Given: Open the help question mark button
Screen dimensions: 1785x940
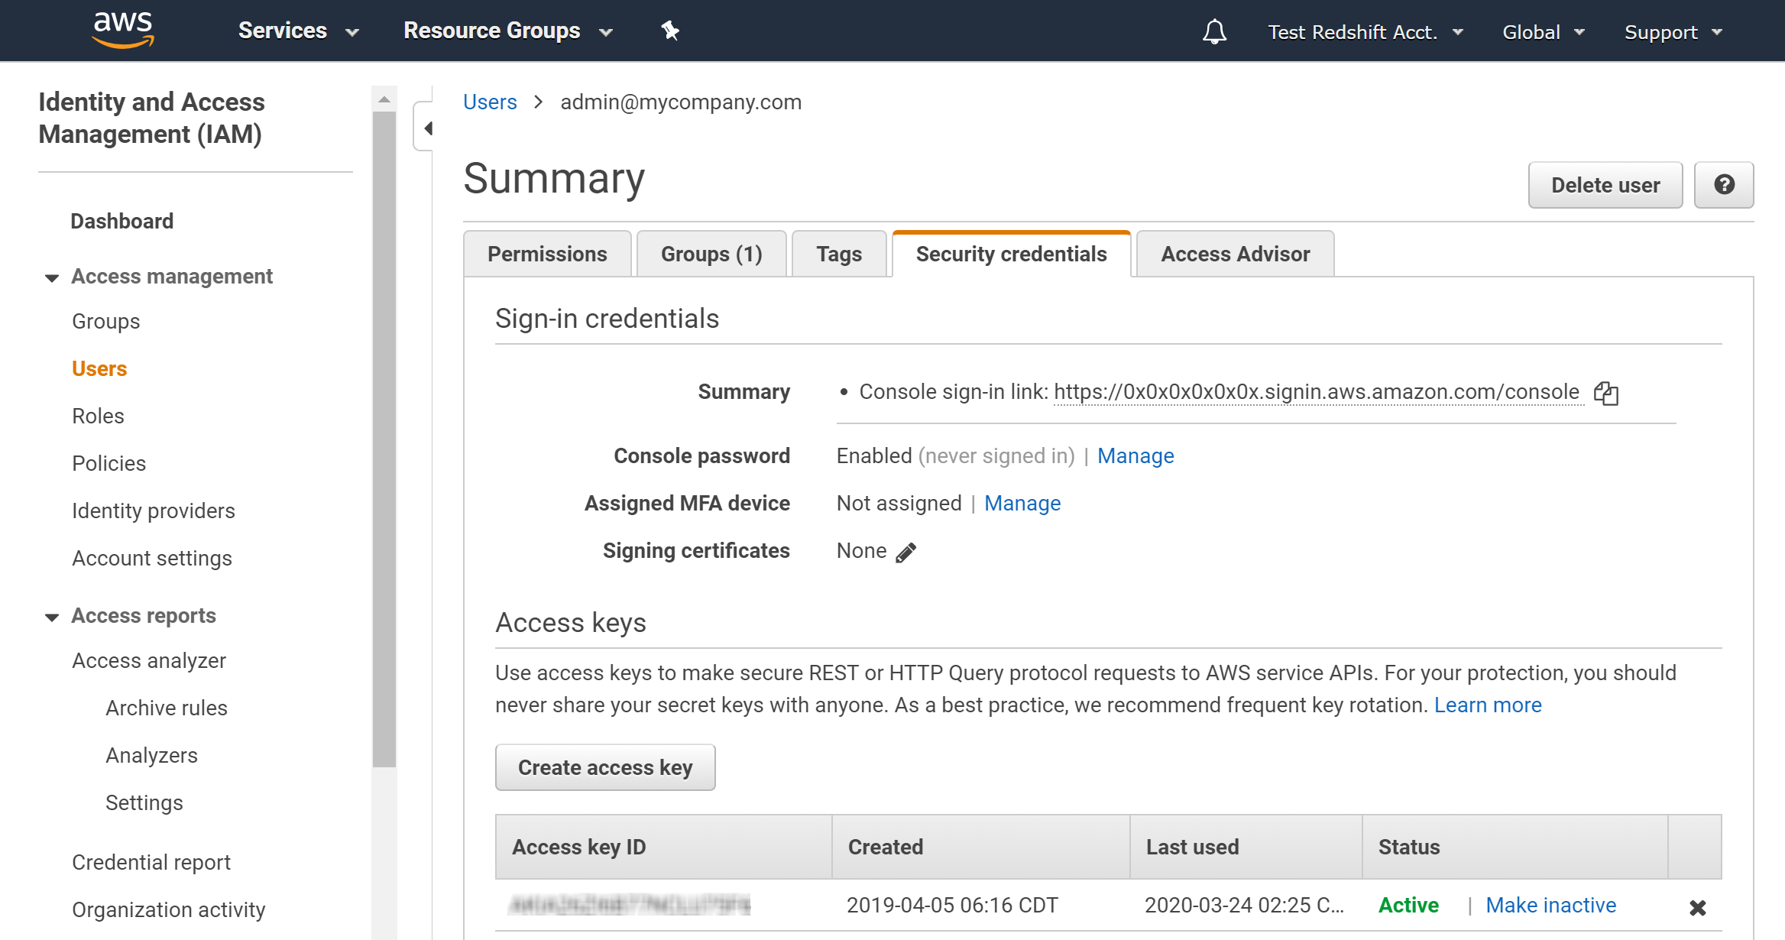Looking at the screenshot, I should (1724, 185).
